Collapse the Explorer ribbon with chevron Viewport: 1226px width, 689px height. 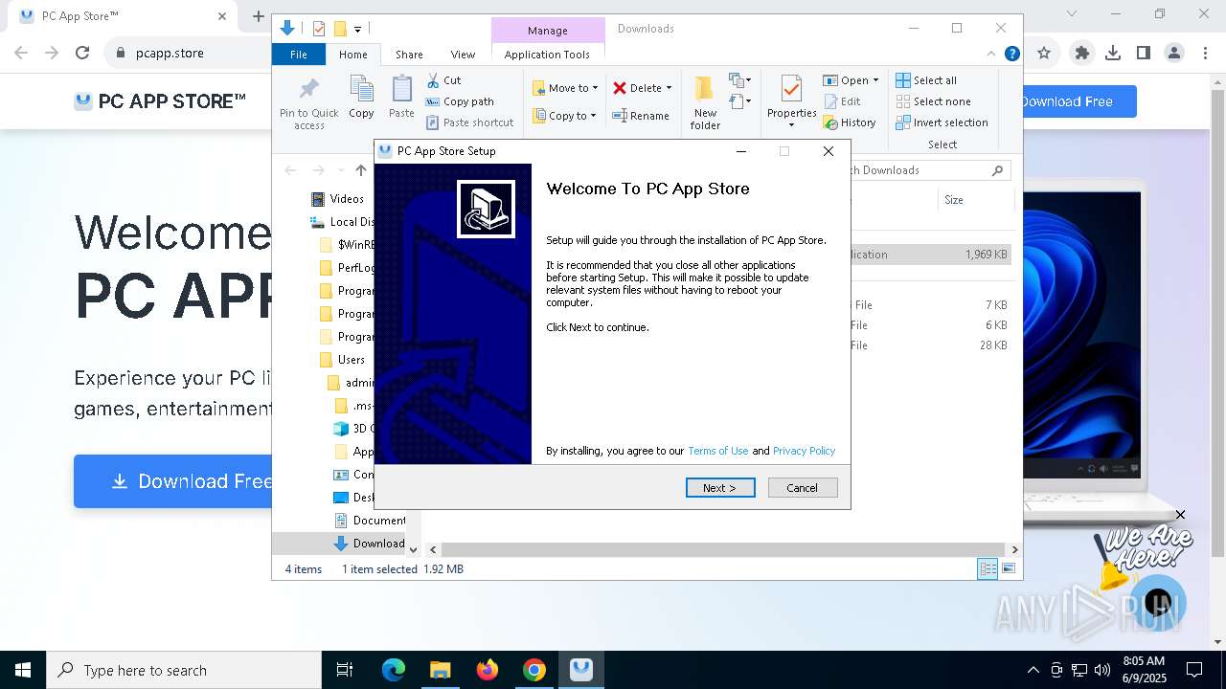(x=991, y=54)
